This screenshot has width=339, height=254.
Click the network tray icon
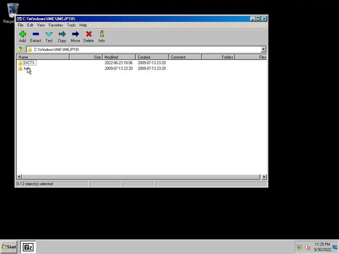tap(299, 247)
